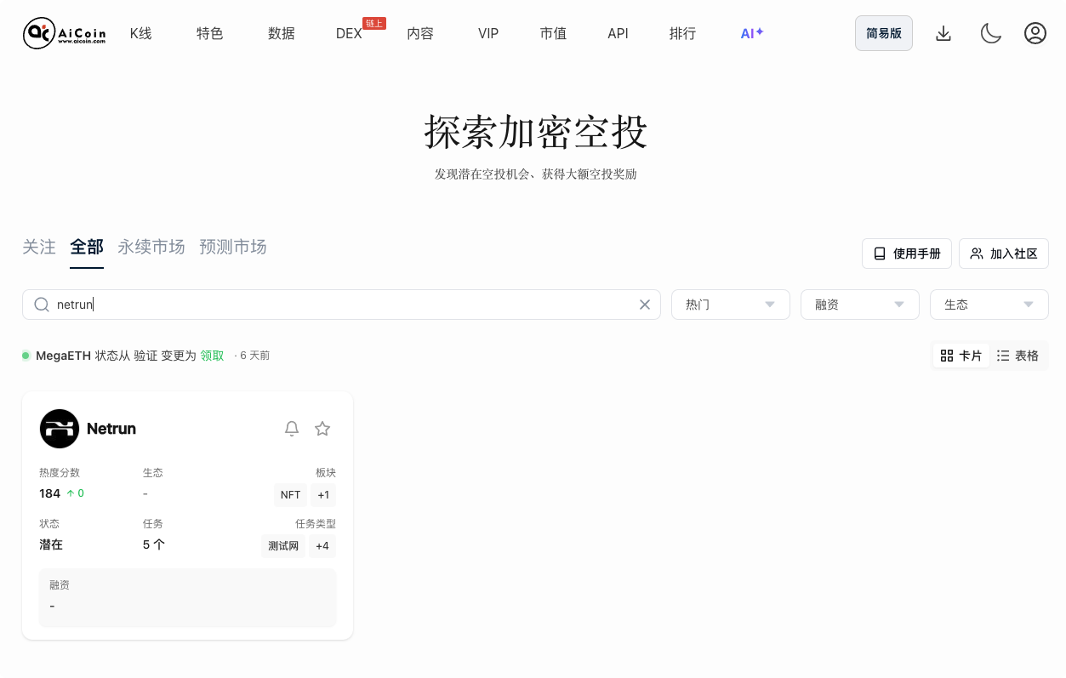Open the AI+ menu item
Image resolution: width=1066 pixels, height=678 pixels.
coord(752,33)
